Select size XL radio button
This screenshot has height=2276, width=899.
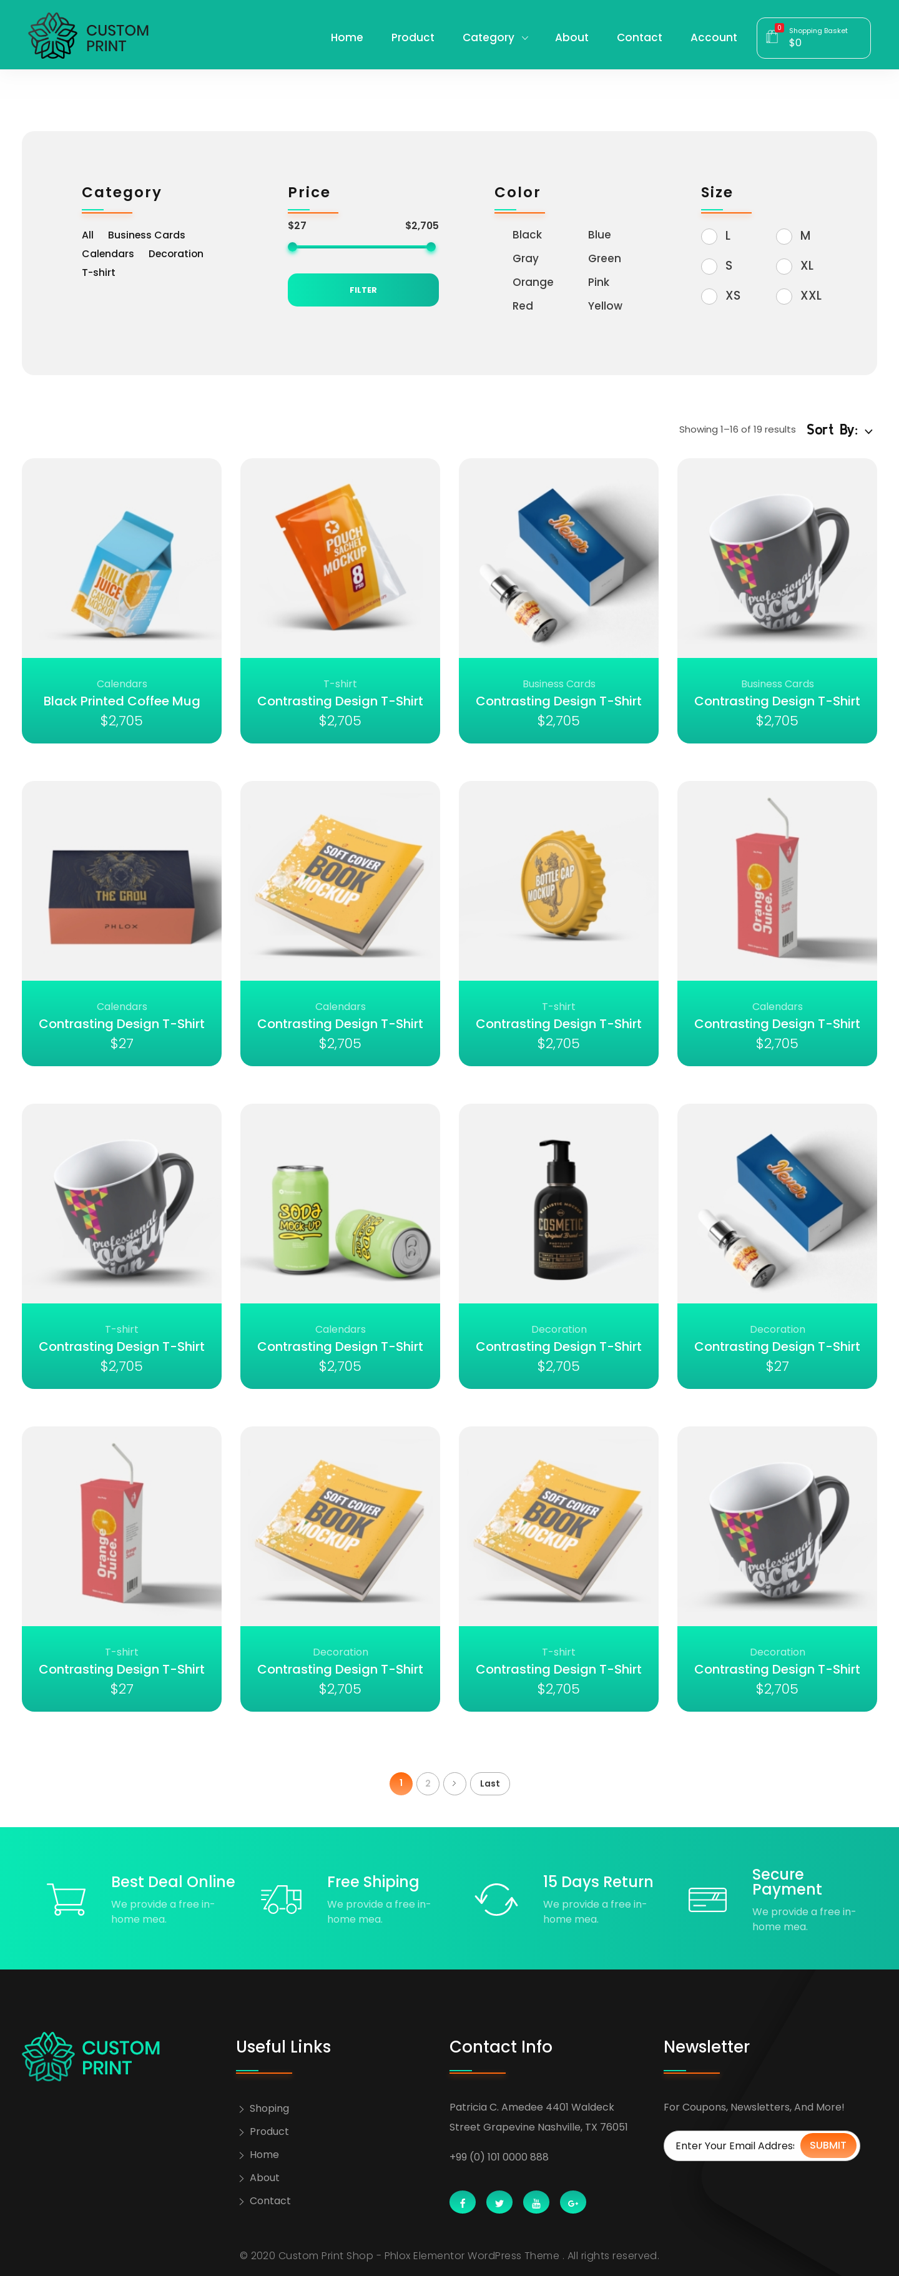[x=784, y=266]
